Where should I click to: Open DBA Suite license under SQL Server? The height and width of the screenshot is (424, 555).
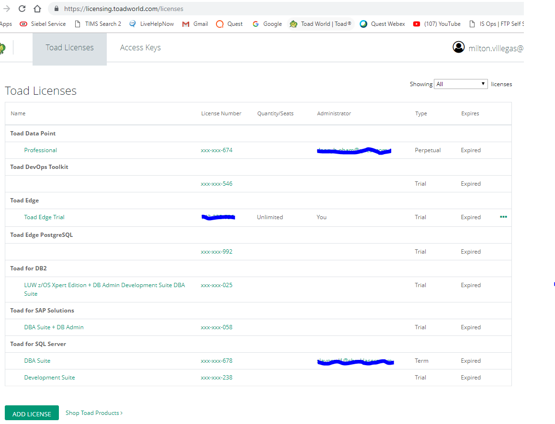37,361
